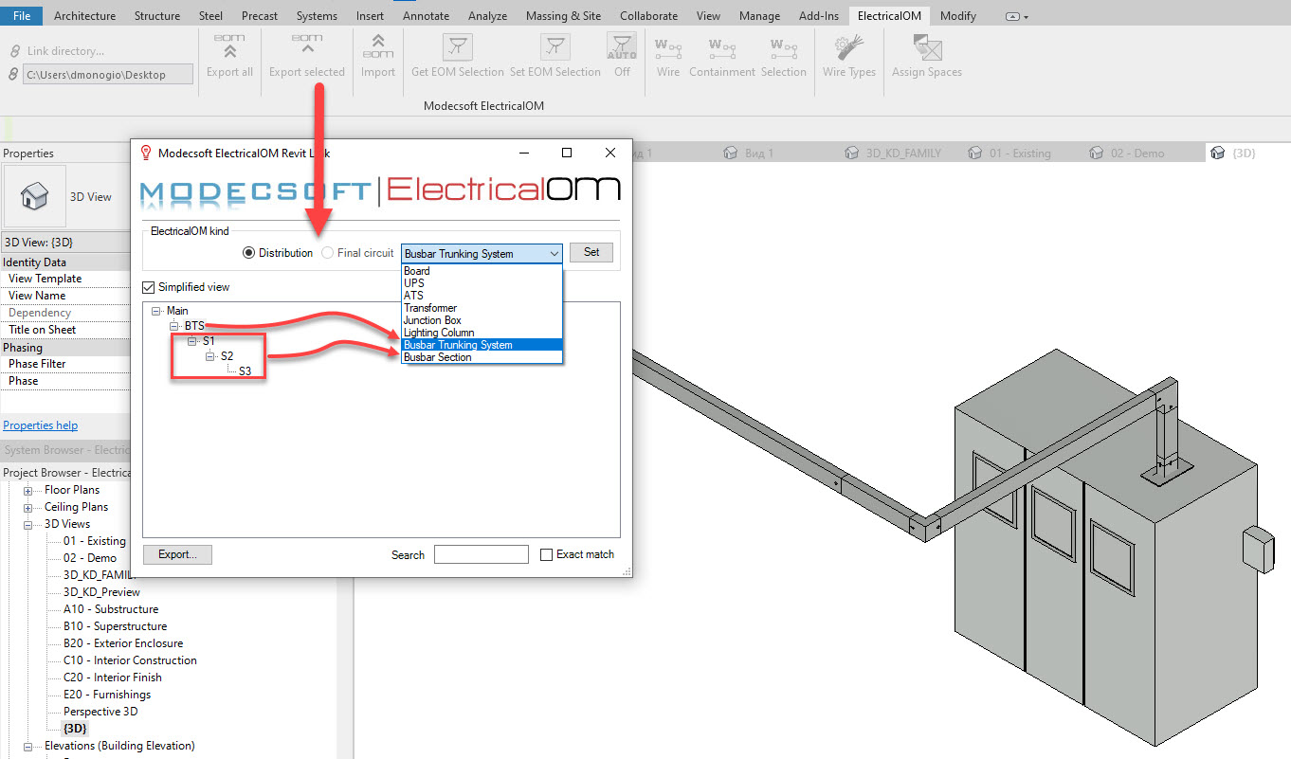Collapse the BTS tree node
Screen dimensions: 1291x759
[x=174, y=326]
